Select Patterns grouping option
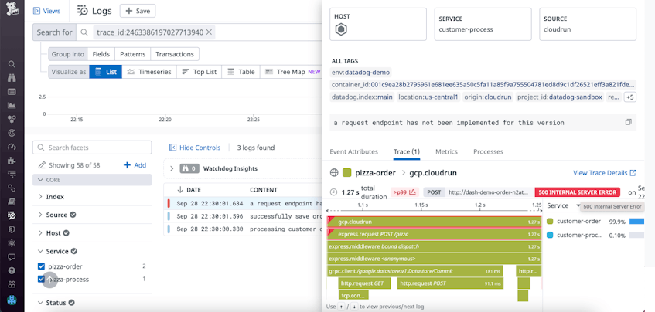 pyautogui.click(x=132, y=54)
